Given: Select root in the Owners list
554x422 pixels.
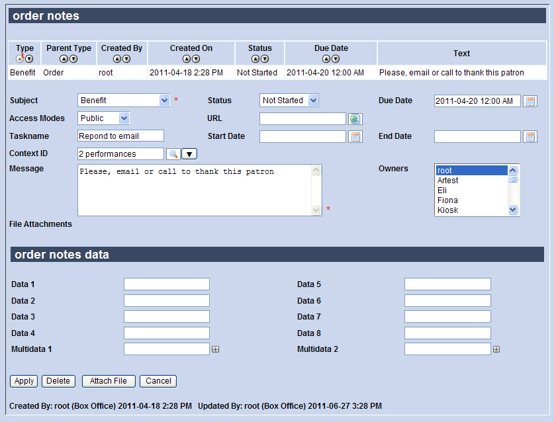Looking at the screenshot, I should [472, 171].
